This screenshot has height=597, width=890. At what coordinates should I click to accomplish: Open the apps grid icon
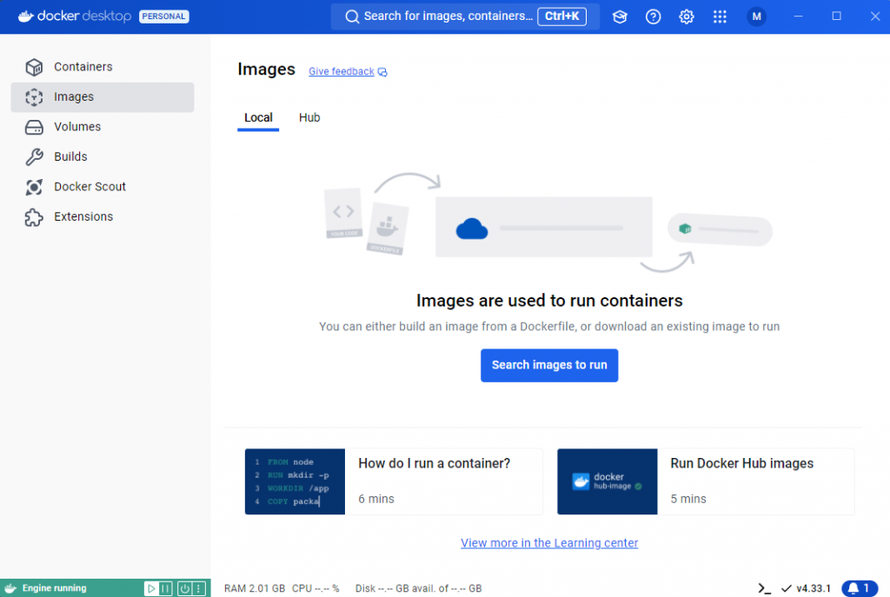[720, 17]
